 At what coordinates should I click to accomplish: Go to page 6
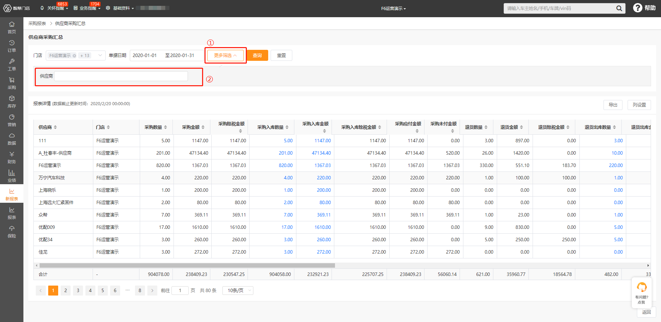pyautogui.click(x=115, y=290)
